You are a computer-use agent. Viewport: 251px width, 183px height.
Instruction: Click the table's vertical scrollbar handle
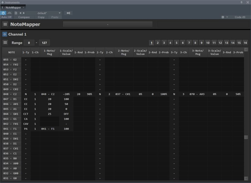(x=246, y=137)
